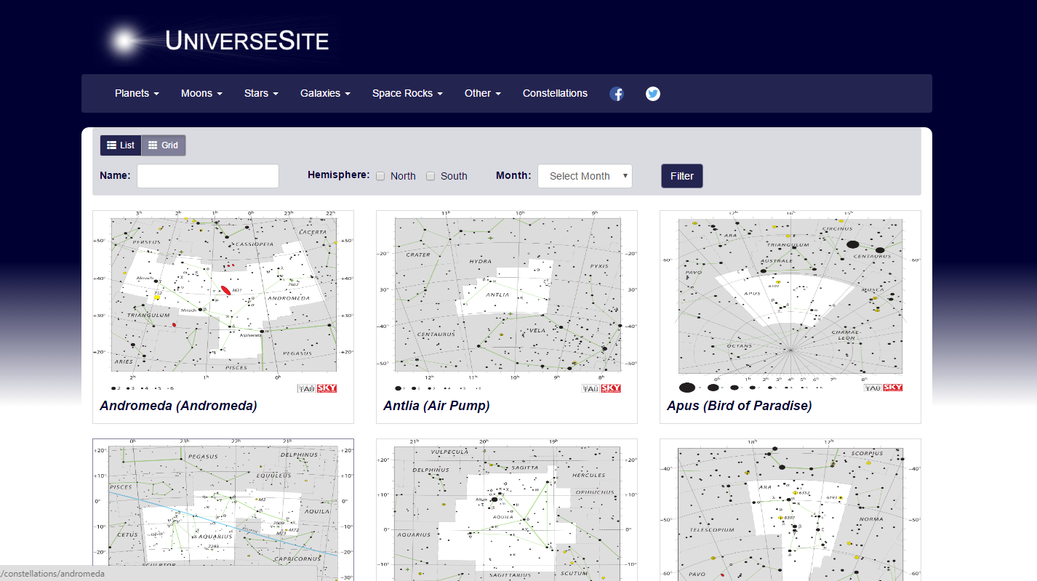Expand the Space Rocks menu
The image size is (1037, 581).
[407, 93]
